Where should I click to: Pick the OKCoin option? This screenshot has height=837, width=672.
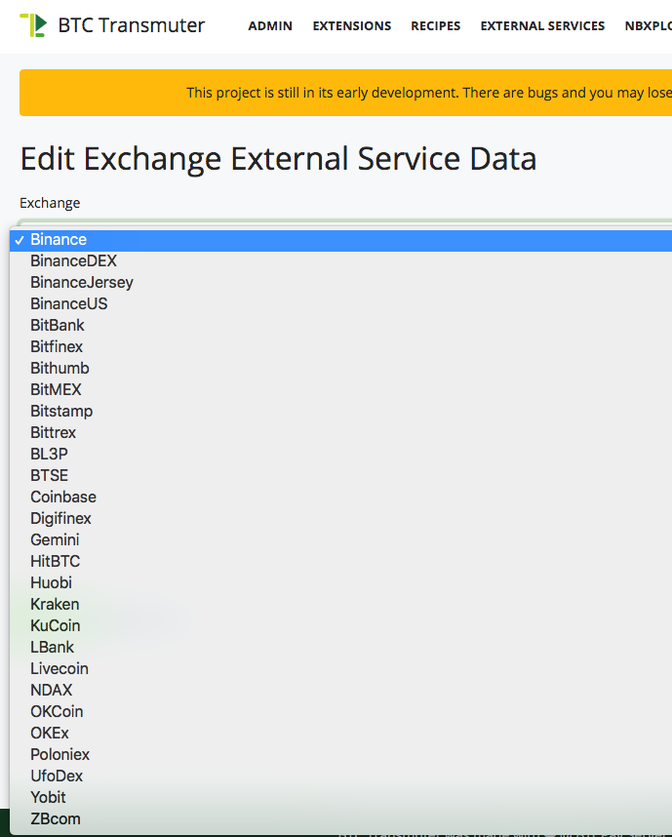pos(340,711)
